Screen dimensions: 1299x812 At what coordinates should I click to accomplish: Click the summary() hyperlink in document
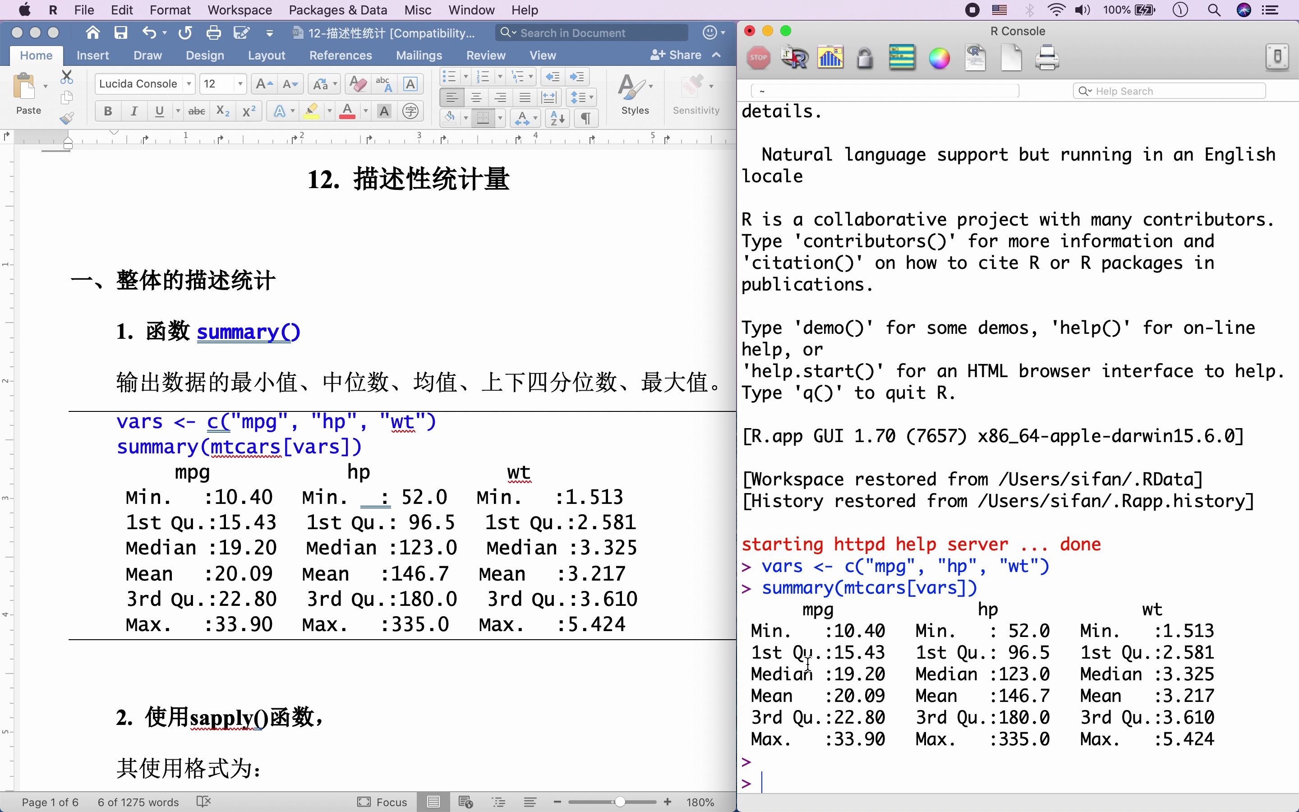point(248,332)
